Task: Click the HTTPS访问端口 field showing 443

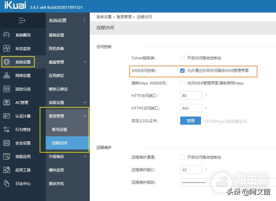Action: (191, 108)
